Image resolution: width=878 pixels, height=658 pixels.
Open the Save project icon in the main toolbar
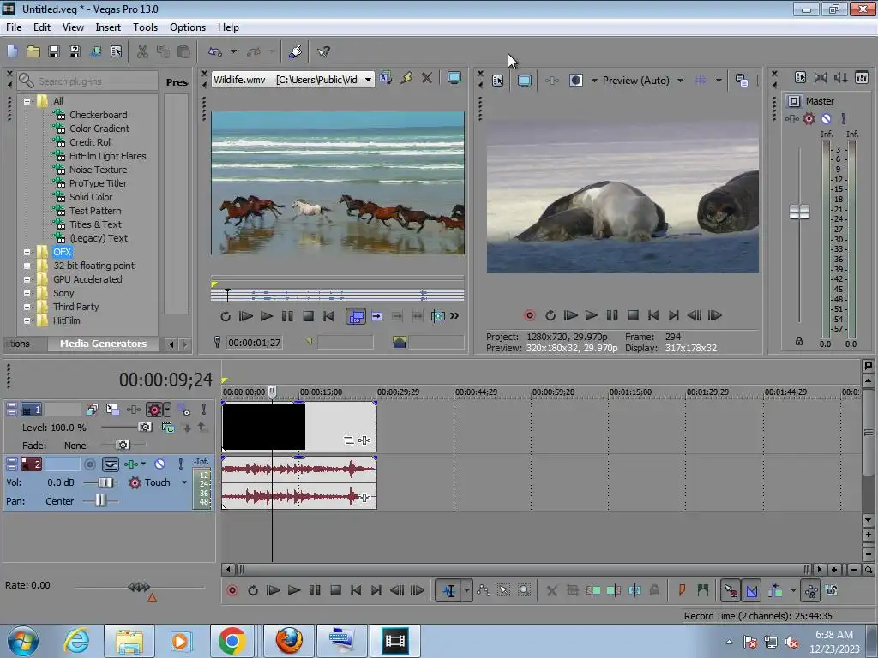coord(53,51)
